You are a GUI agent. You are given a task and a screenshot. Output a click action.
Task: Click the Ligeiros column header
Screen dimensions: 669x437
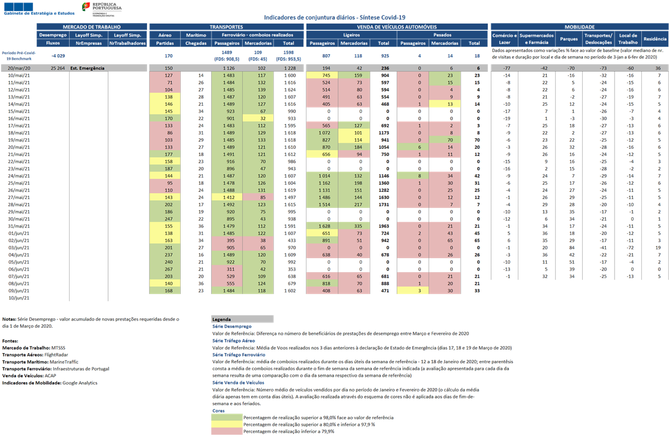point(351,35)
